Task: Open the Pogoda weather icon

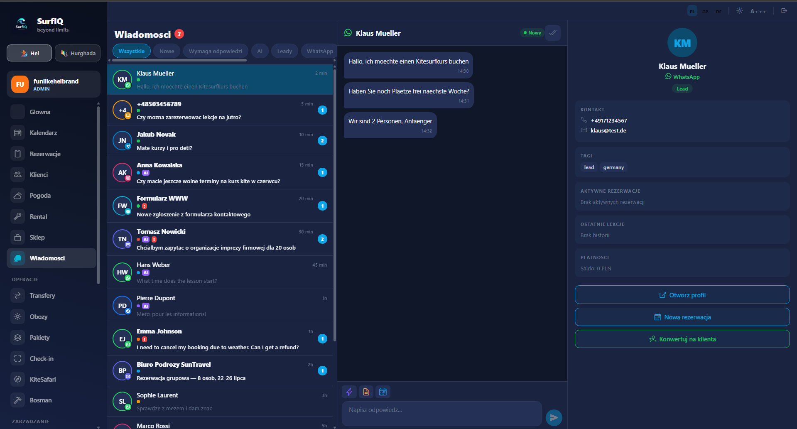Action: point(17,196)
